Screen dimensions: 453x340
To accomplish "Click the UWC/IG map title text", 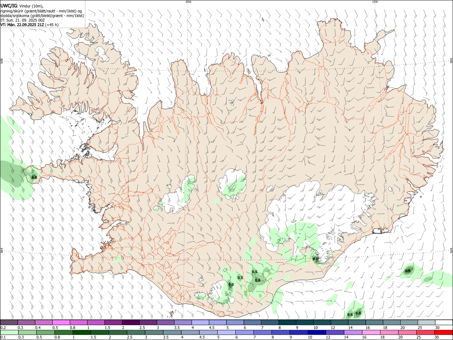I will click(x=8, y=6).
